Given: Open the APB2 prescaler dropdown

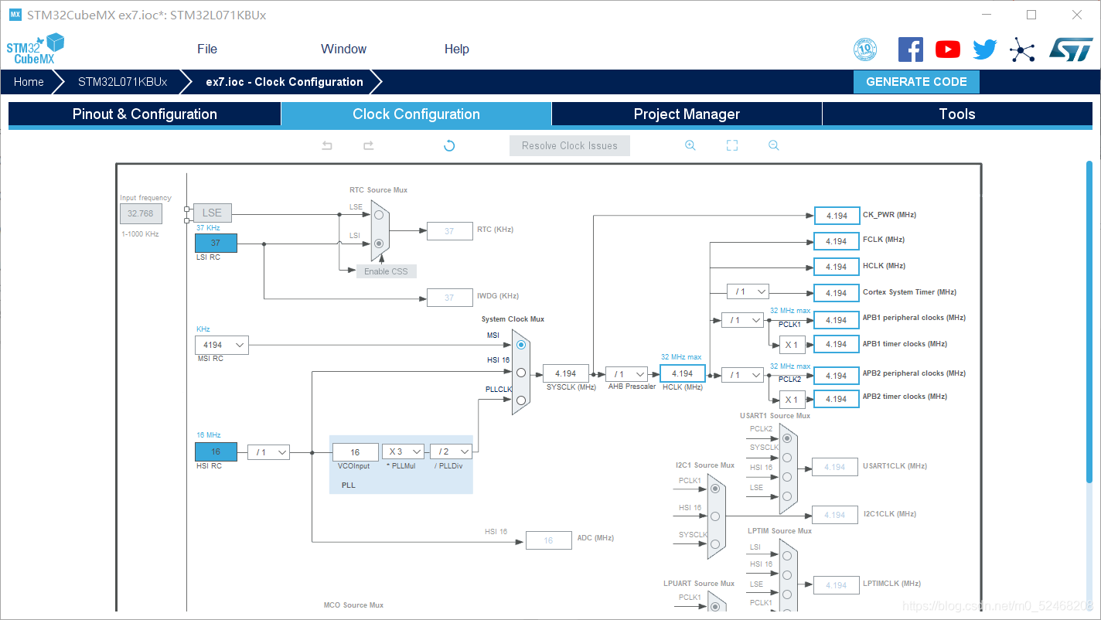Looking at the screenshot, I should (742, 375).
